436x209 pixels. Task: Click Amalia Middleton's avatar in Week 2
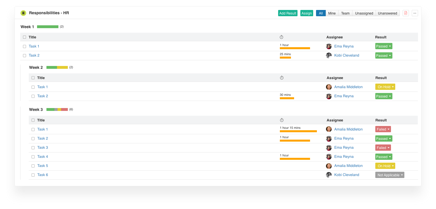[x=329, y=87]
